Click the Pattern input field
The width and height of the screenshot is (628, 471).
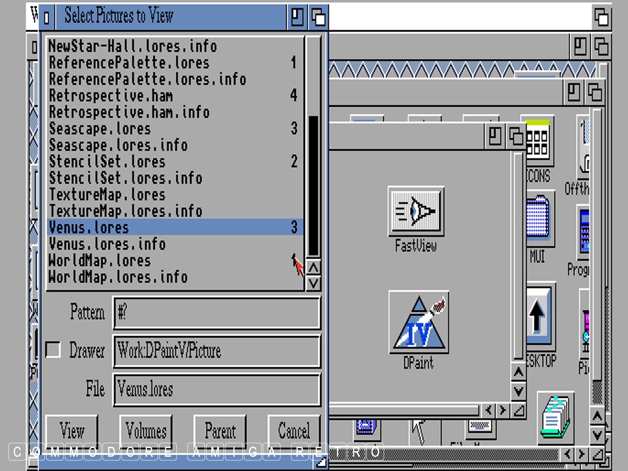[216, 313]
